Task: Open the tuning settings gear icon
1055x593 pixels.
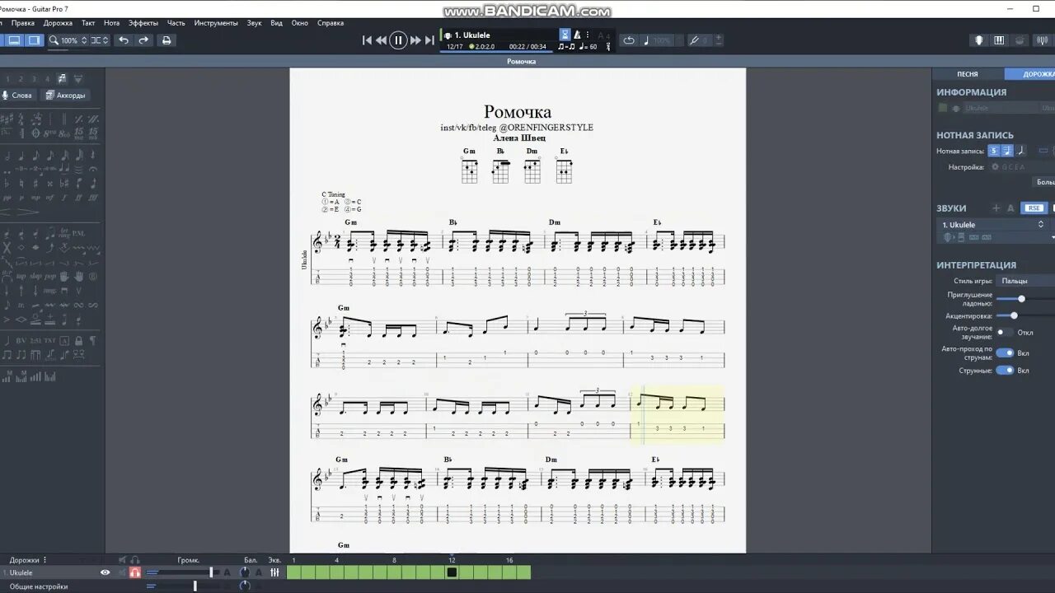Action: 995,166
